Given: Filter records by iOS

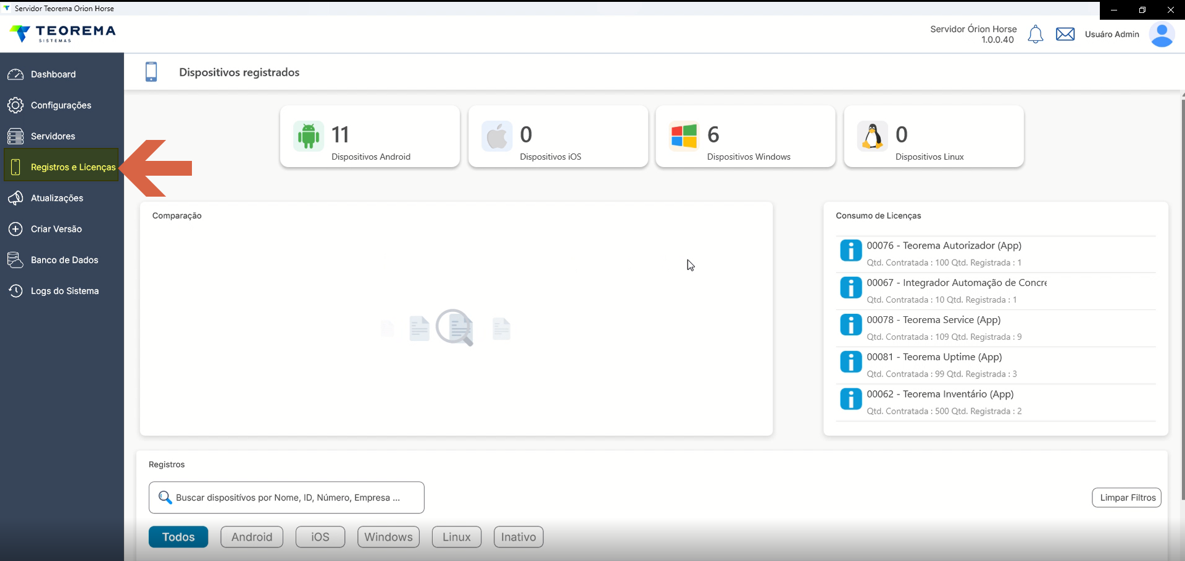Looking at the screenshot, I should coord(320,537).
